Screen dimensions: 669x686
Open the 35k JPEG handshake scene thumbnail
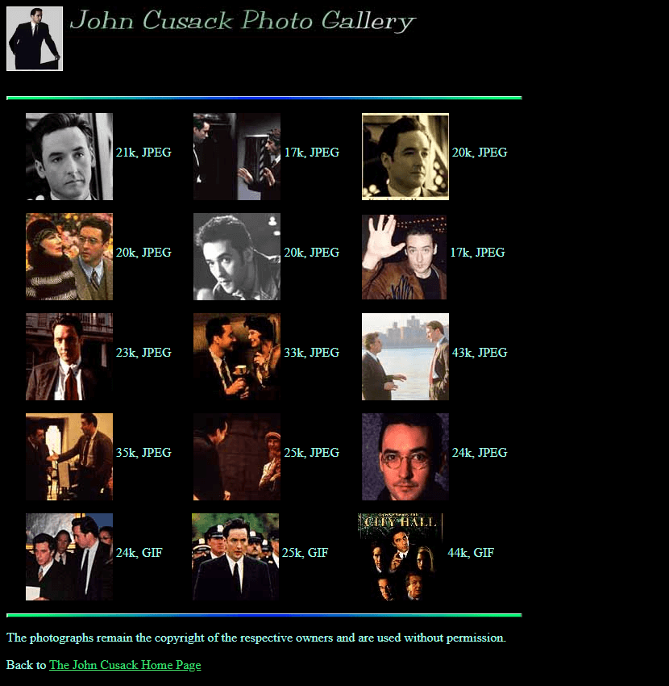click(69, 457)
